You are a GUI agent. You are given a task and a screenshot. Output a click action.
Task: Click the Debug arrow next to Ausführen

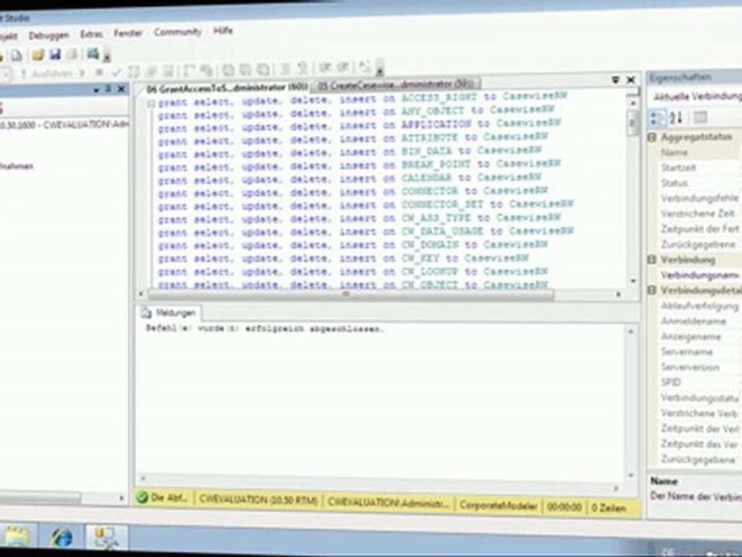click(83, 73)
